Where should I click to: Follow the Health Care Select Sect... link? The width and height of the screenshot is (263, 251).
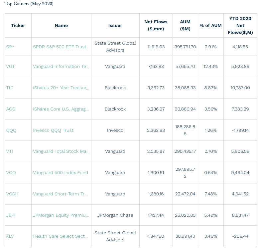[61, 236]
